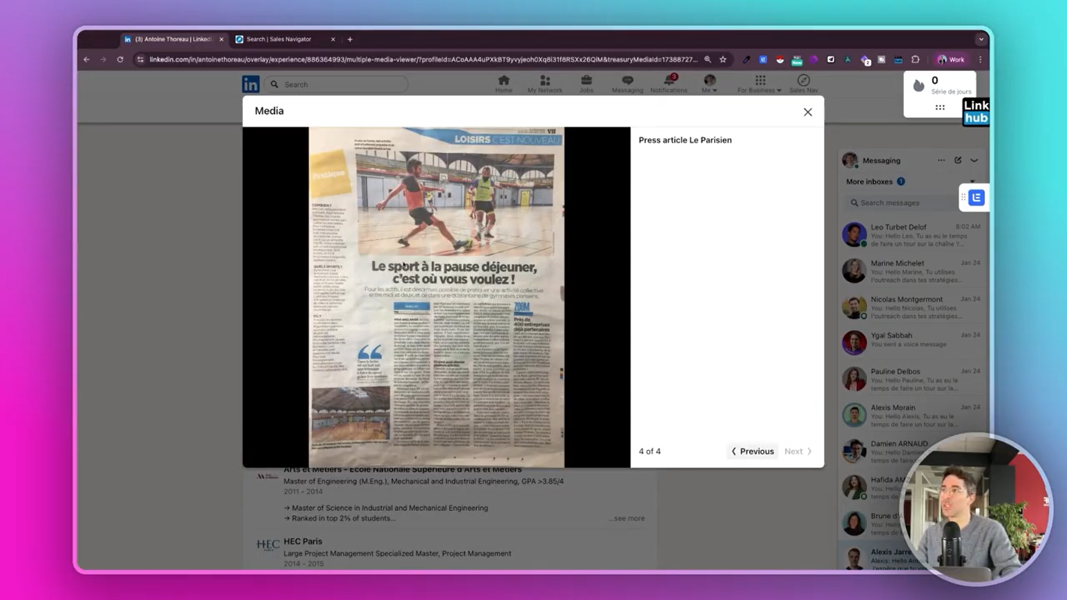Open conversation with Nicolas Montgermont
This screenshot has height=600, width=1067.
(x=911, y=307)
